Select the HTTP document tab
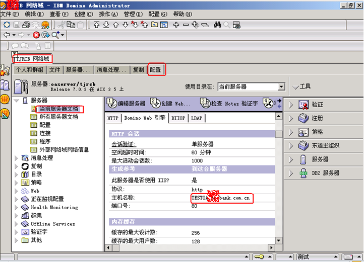Image resolution: width=364 pixels, height=262 pixels. point(113,118)
